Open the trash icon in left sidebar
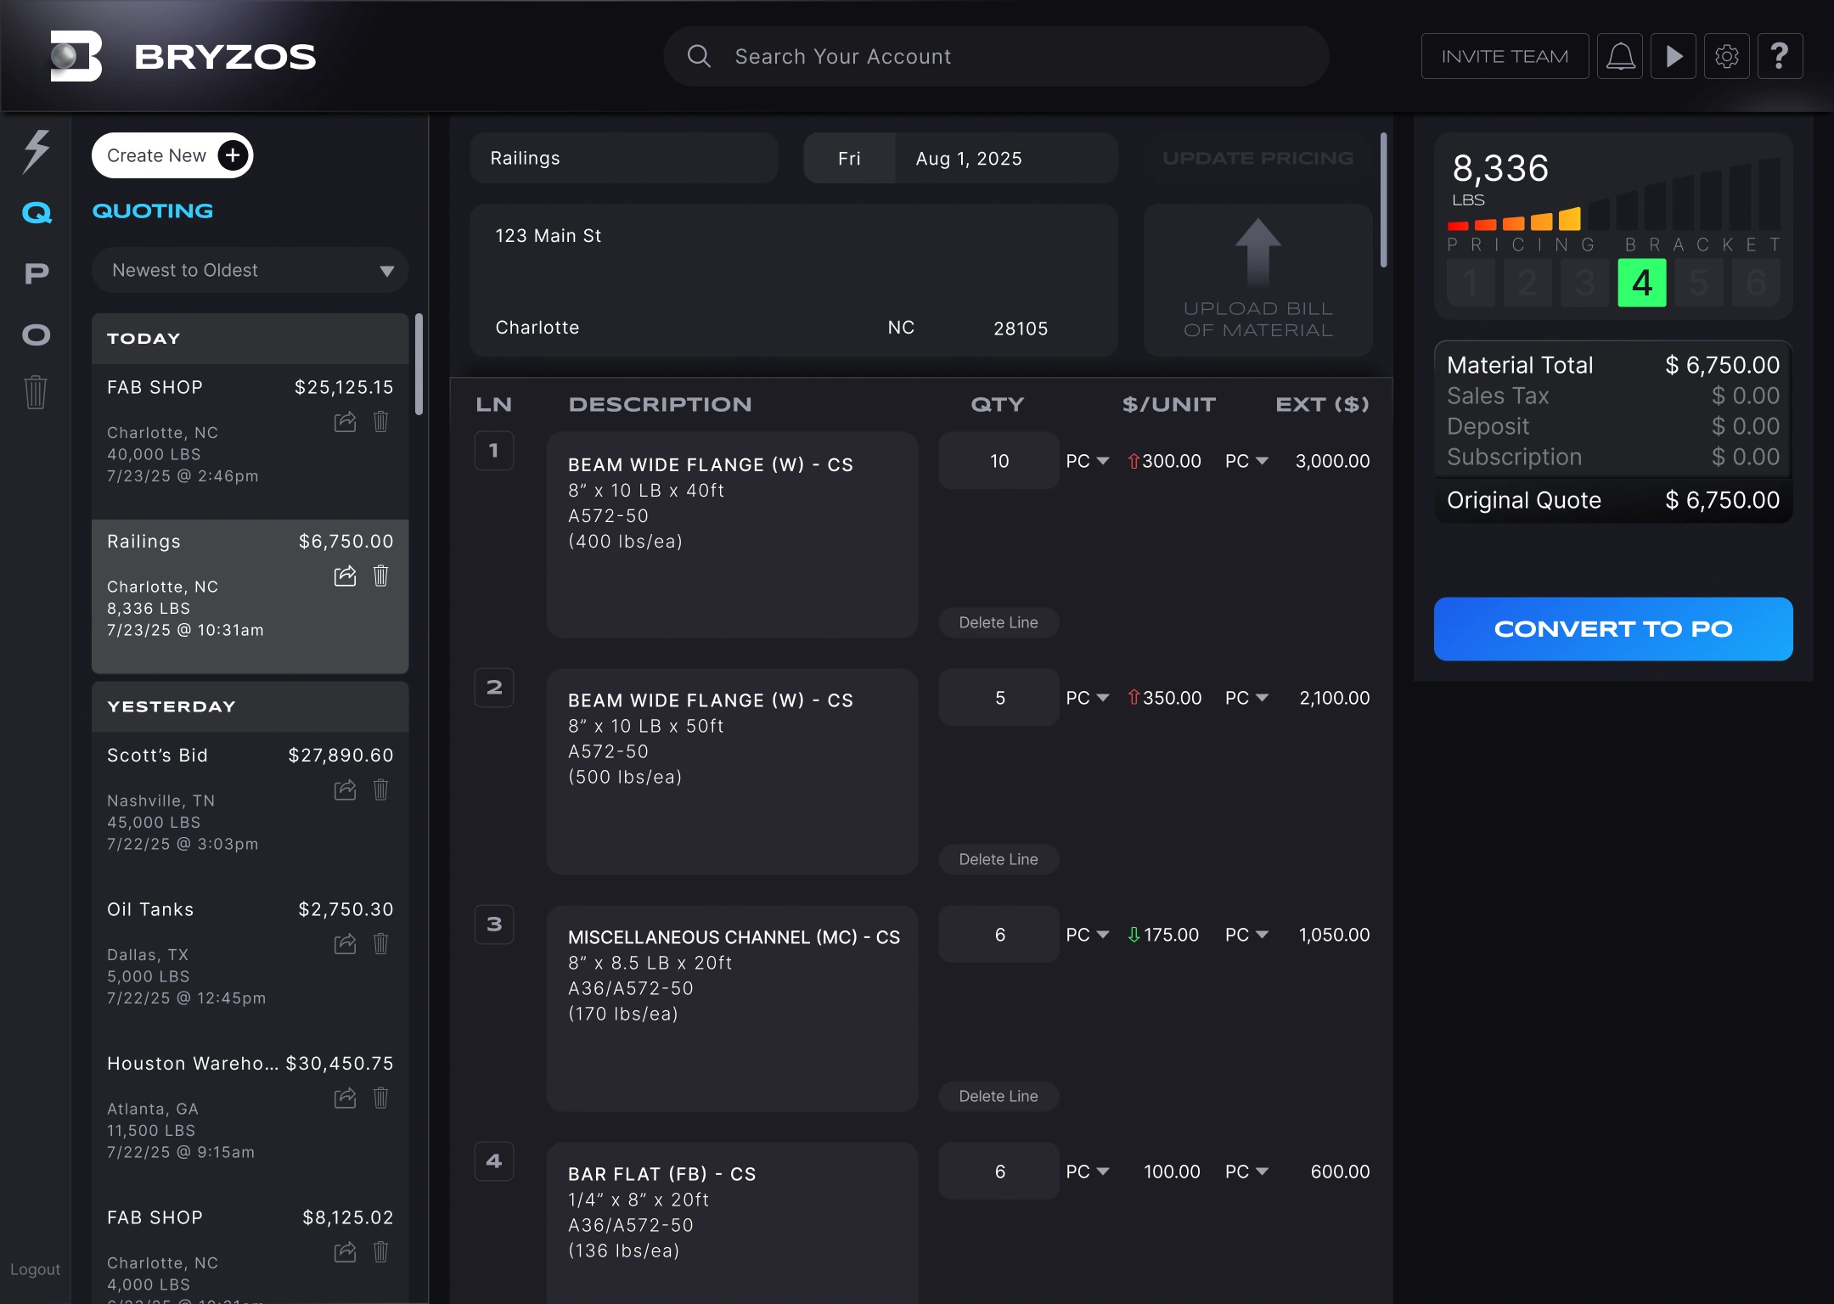This screenshot has height=1304, width=1834. [x=36, y=392]
